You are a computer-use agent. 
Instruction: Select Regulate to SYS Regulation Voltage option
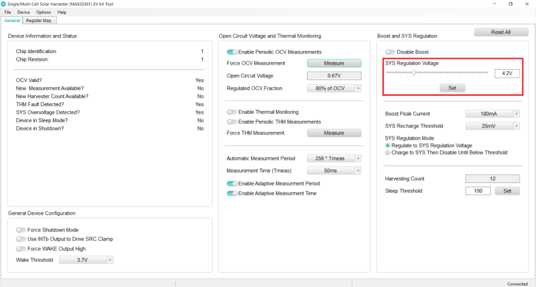coord(388,145)
